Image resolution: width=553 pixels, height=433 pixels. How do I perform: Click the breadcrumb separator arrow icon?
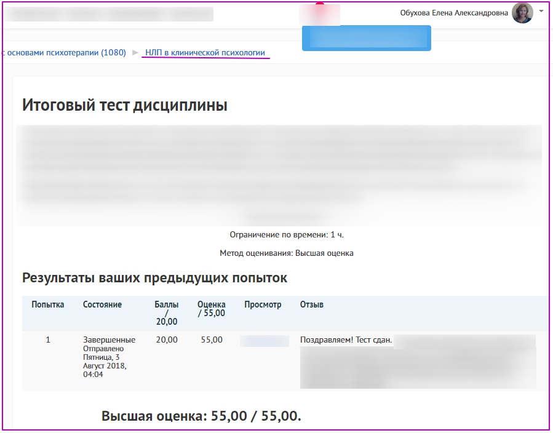point(135,53)
